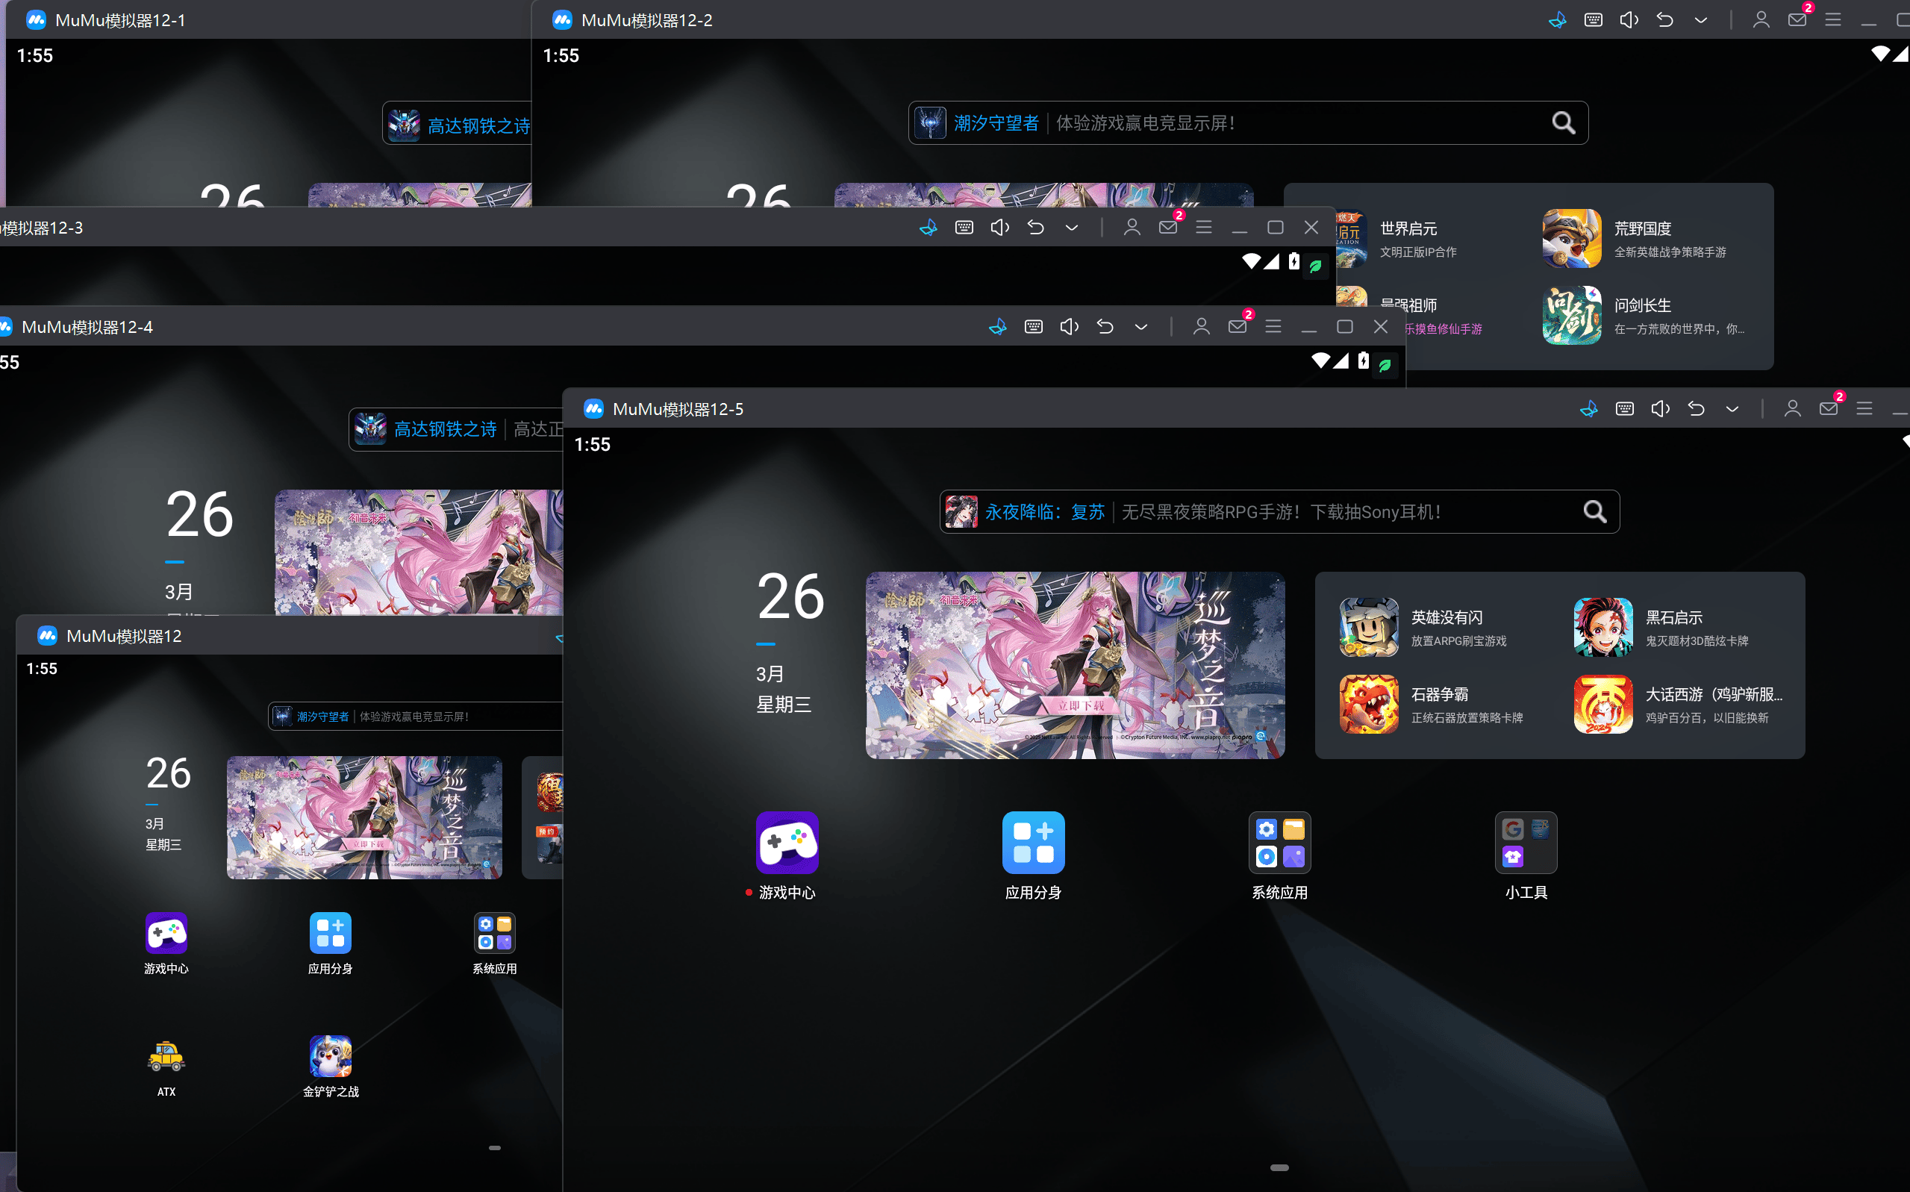Launch 金铲铲之战 game icon
Viewport: 1910px width, 1192px height.
(331, 1056)
